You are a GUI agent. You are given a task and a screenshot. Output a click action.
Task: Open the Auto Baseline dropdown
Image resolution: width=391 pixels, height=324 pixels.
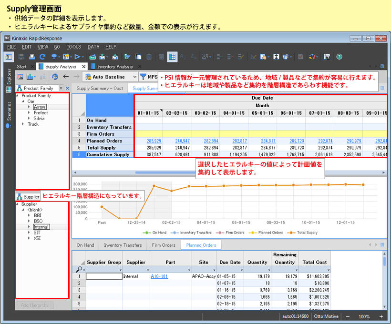pos(135,77)
